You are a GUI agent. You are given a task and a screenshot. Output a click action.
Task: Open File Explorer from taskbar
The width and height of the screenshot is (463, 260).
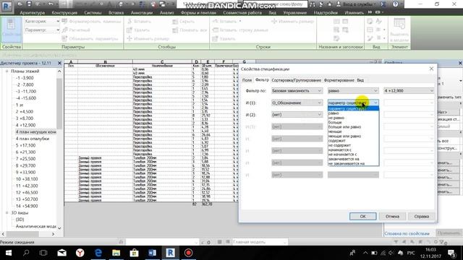[116, 253]
